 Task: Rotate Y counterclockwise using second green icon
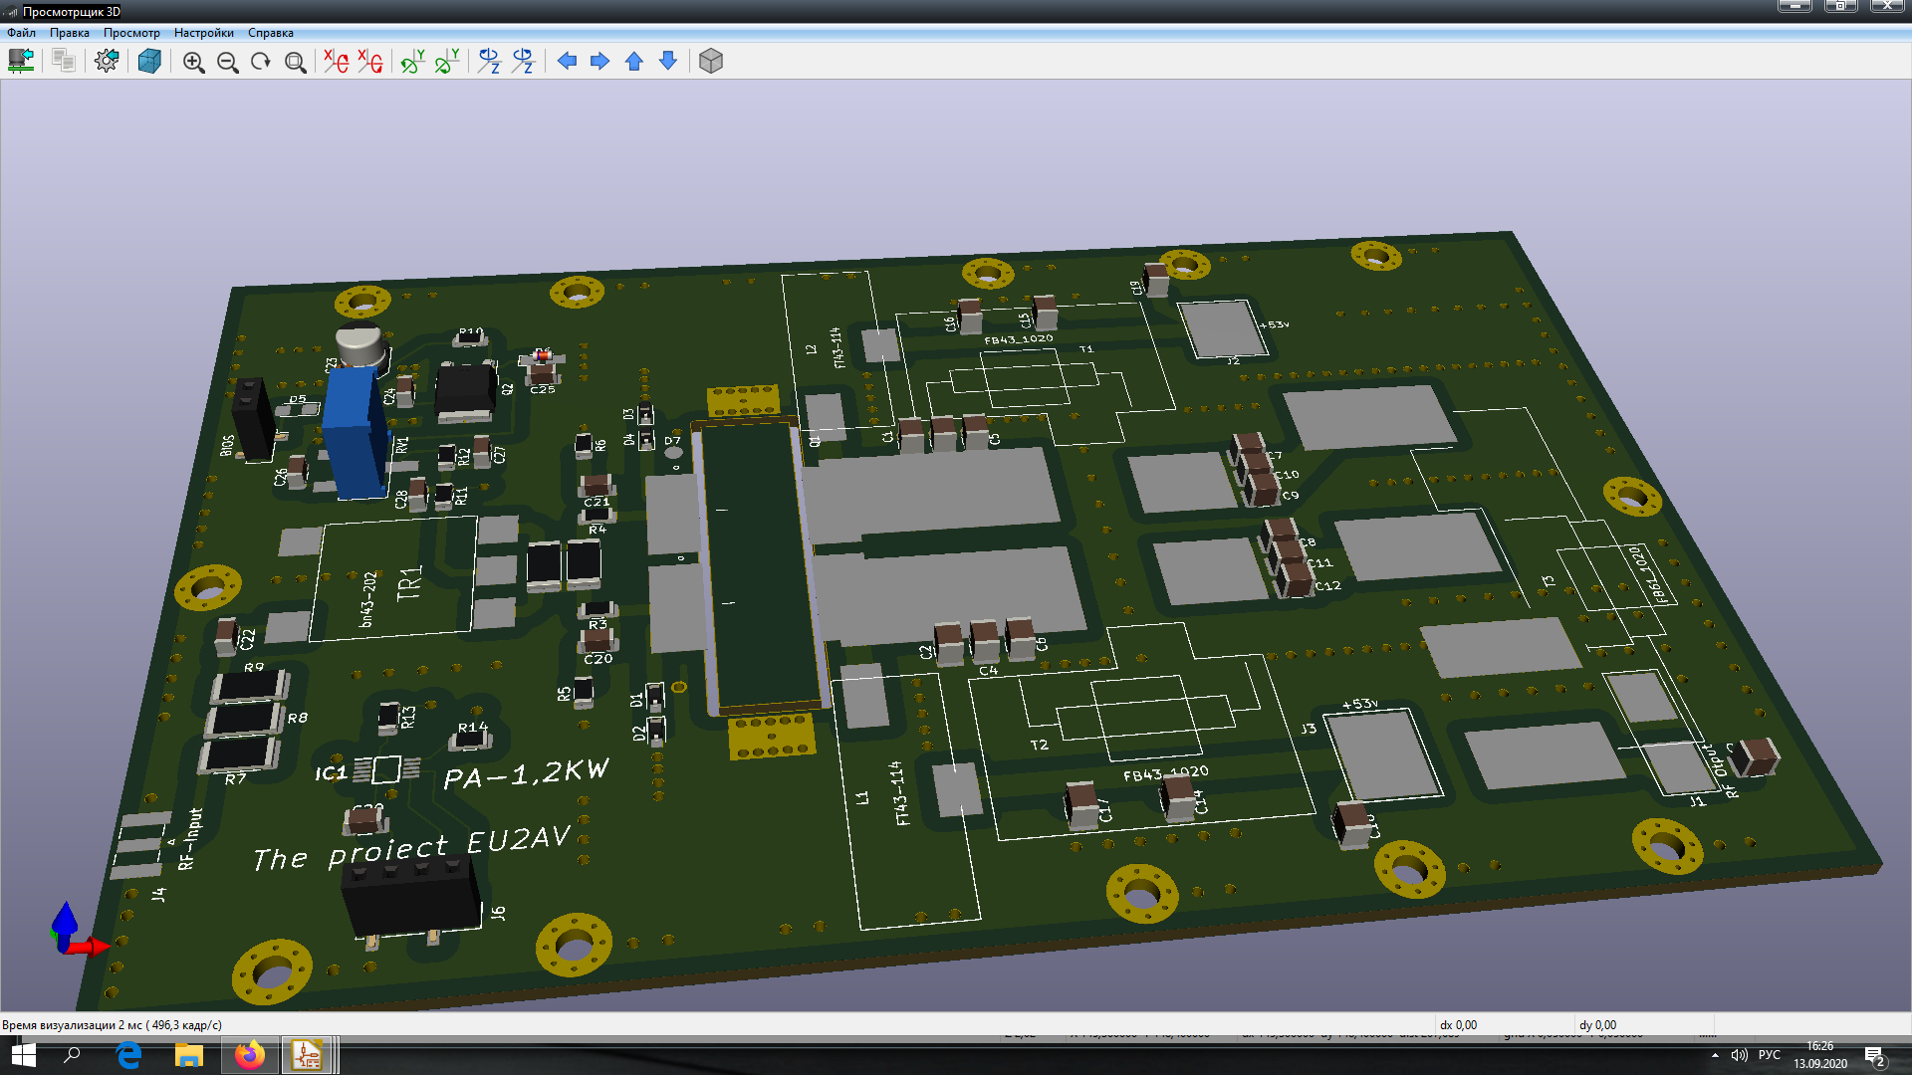[x=447, y=62]
